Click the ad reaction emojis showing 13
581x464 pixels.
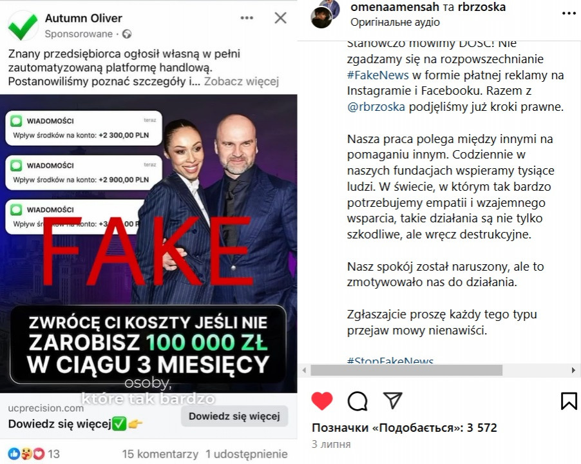click(x=33, y=454)
